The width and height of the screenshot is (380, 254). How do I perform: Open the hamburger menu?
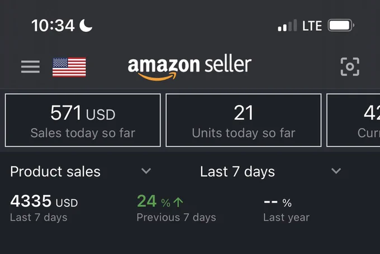pyautogui.click(x=30, y=66)
